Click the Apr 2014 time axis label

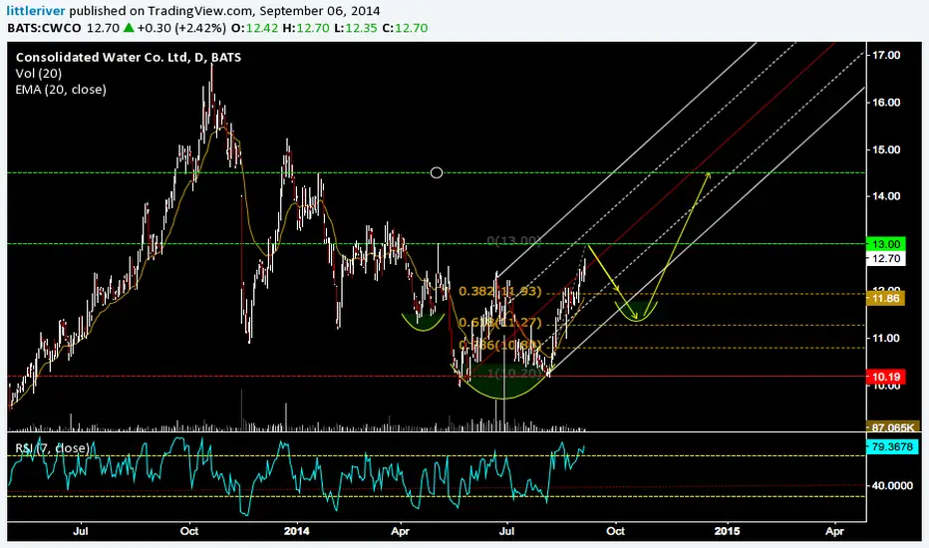pos(401,531)
